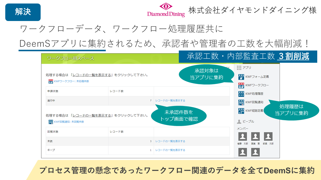
Task: Select the 処理履歴は当アプリに集約 callout bubble
Action: [291, 110]
